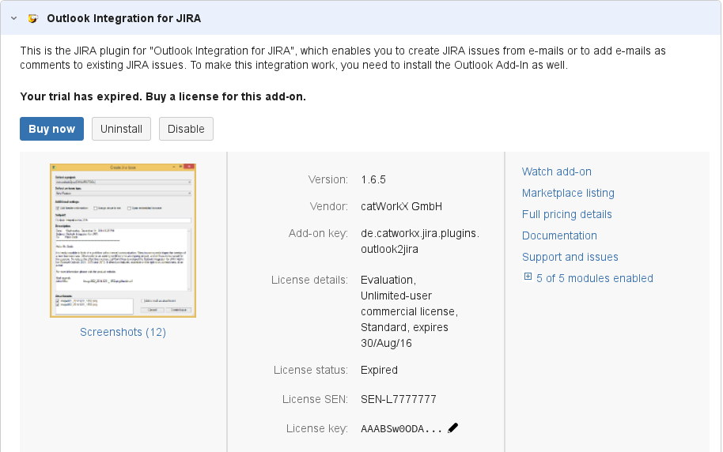This screenshot has width=723, height=452.
Task: Disable the add-on with the Disable button
Action: (186, 129)
